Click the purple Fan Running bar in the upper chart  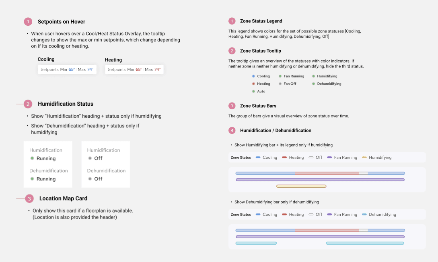[x=321, y=180]
